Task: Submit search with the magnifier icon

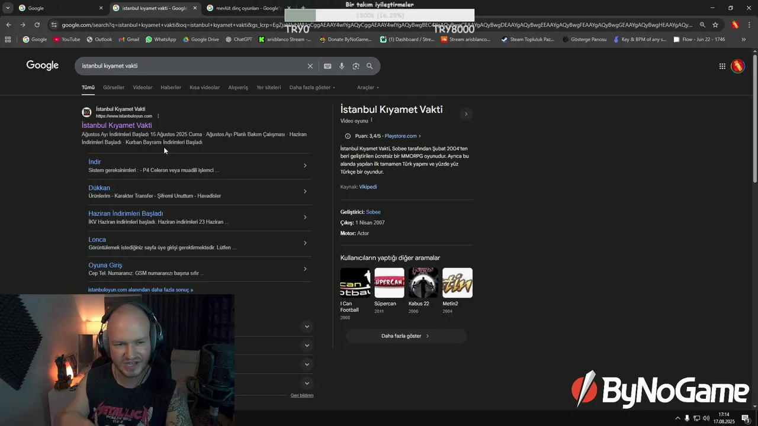Action: (370, 66)
